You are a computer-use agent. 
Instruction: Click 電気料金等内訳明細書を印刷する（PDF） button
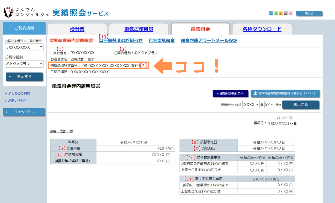[285, 93]
